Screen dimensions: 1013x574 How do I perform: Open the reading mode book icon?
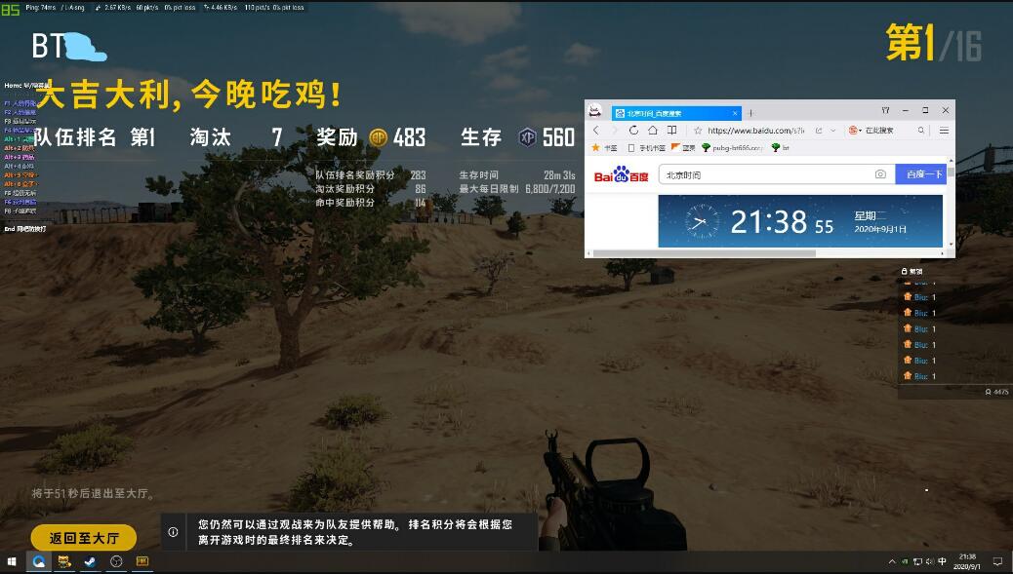point(671,130)
